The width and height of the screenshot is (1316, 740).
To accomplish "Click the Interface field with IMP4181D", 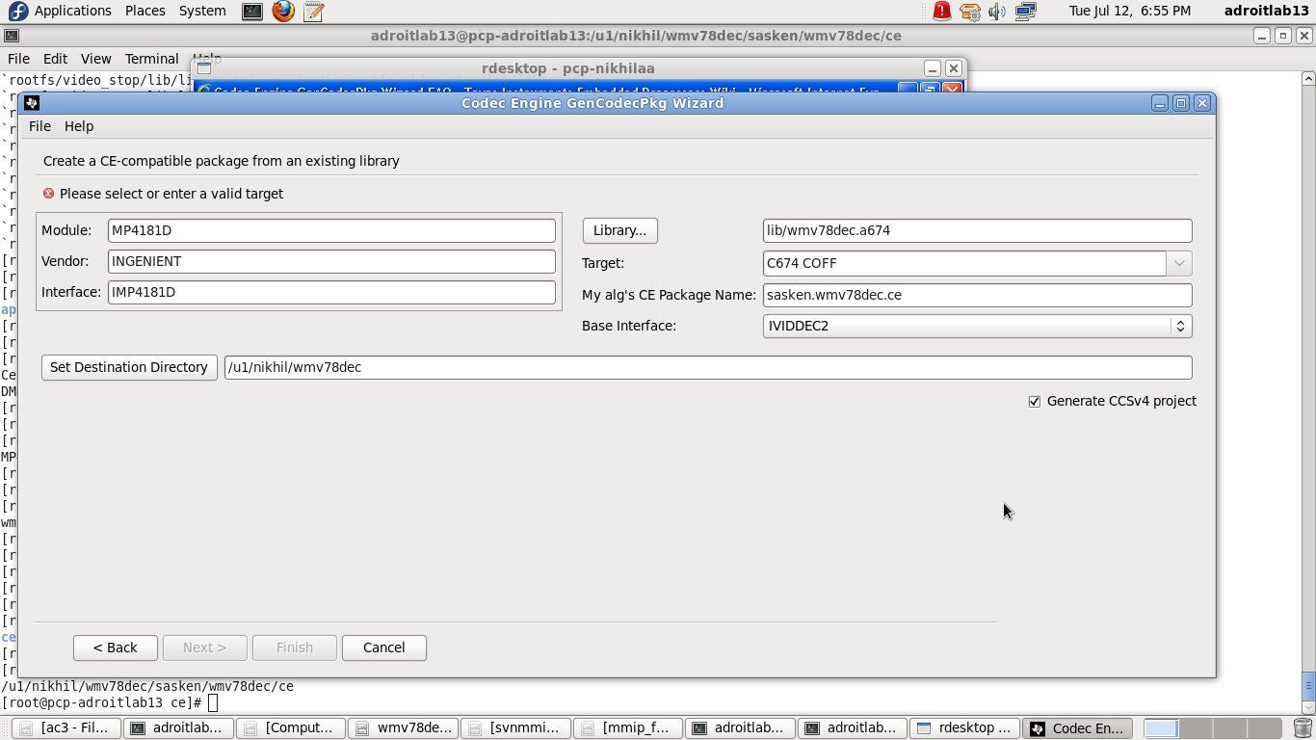I will (x=331, y=292).
